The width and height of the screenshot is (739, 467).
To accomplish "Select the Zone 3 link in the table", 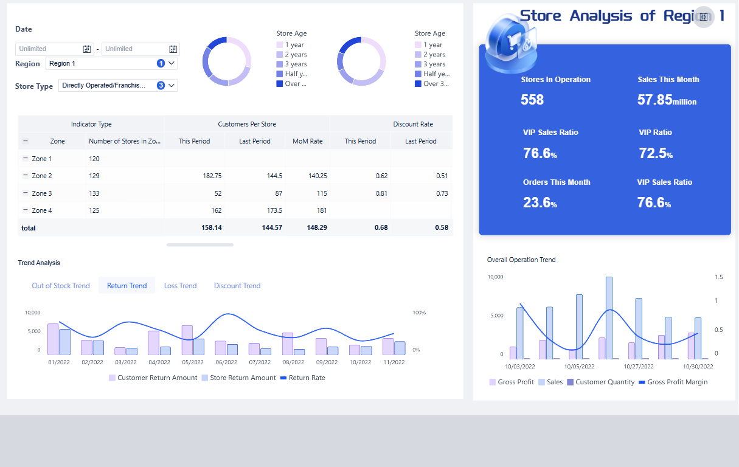I will [x=40, y=193].
